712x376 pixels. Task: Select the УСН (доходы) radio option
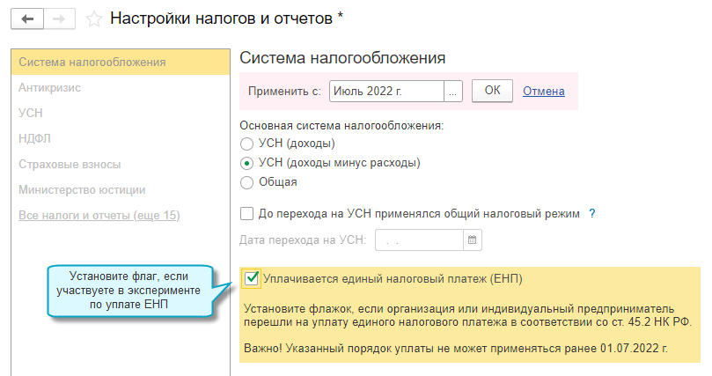click(246, 143)
